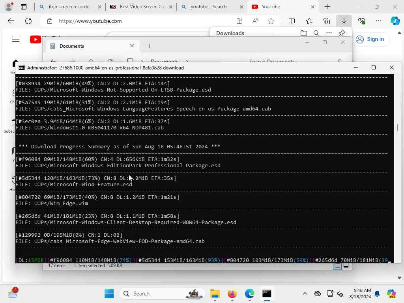Open the apps available icon in address bar
The height and width of the screenshot is (303, 404).
click(x=239, y=21)
